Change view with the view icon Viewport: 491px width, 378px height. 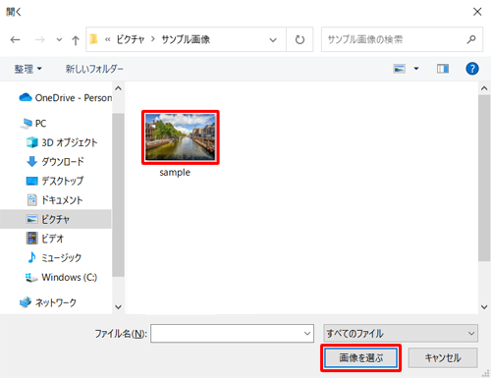(x=399, y=69)
